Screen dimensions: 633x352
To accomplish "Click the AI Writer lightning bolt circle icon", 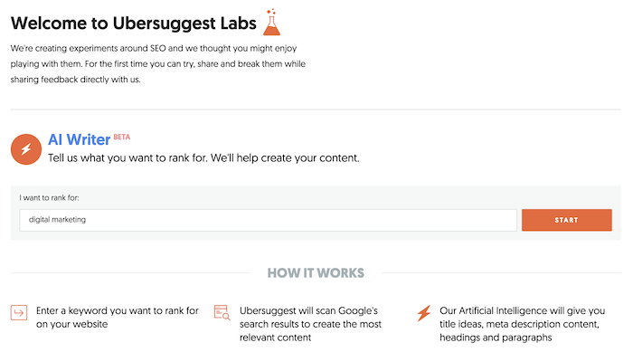I will click(26, 149).
